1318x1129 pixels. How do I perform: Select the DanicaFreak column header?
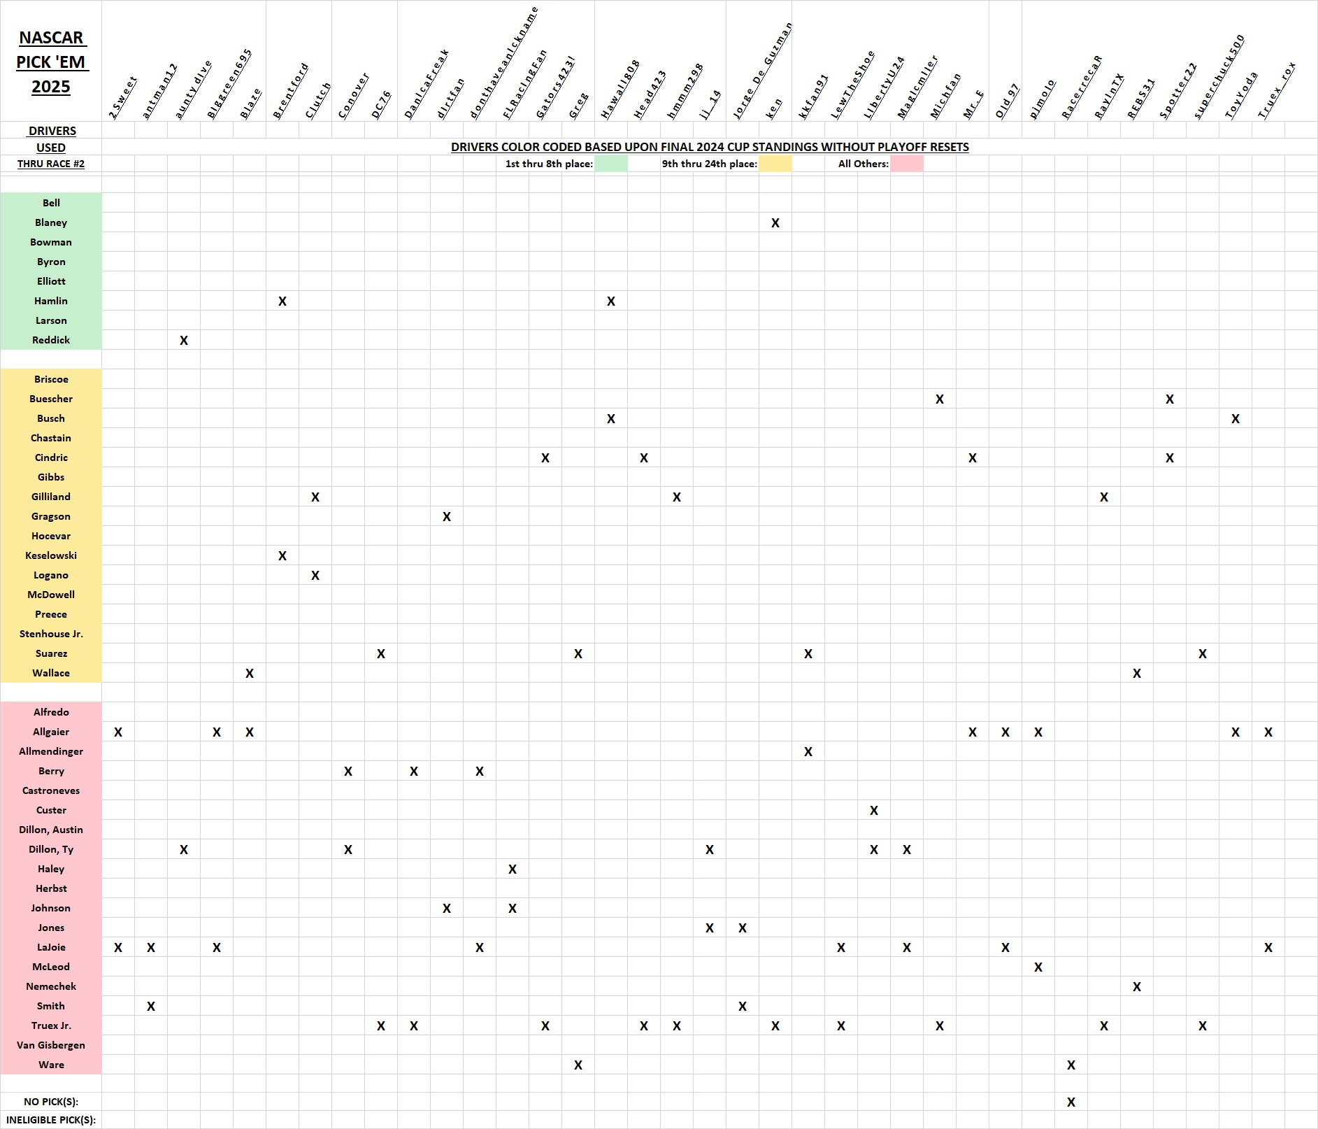(426, 84)
